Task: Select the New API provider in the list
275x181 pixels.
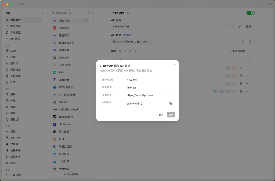Action: point(69,20)
